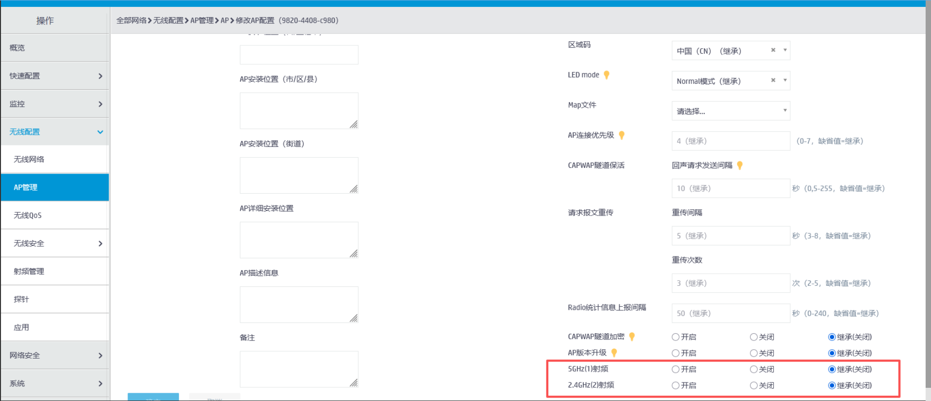Click the AP版本升级 hint bulb icon
This screenshot has width=931, height=401.
coord(614,353)
